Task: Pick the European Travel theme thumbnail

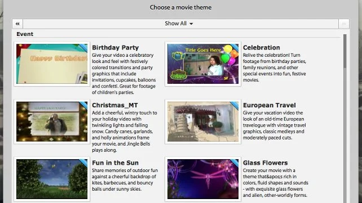Action: (203, 121)
